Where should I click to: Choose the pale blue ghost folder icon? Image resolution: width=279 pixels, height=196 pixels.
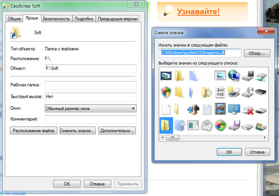[x=193, y=76]
